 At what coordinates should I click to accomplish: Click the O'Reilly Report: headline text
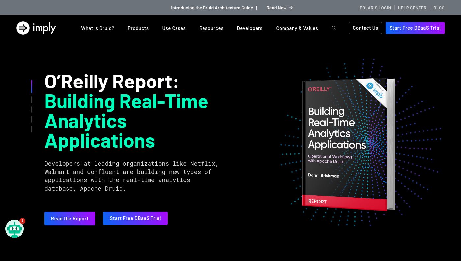click(x=111, y=82)
